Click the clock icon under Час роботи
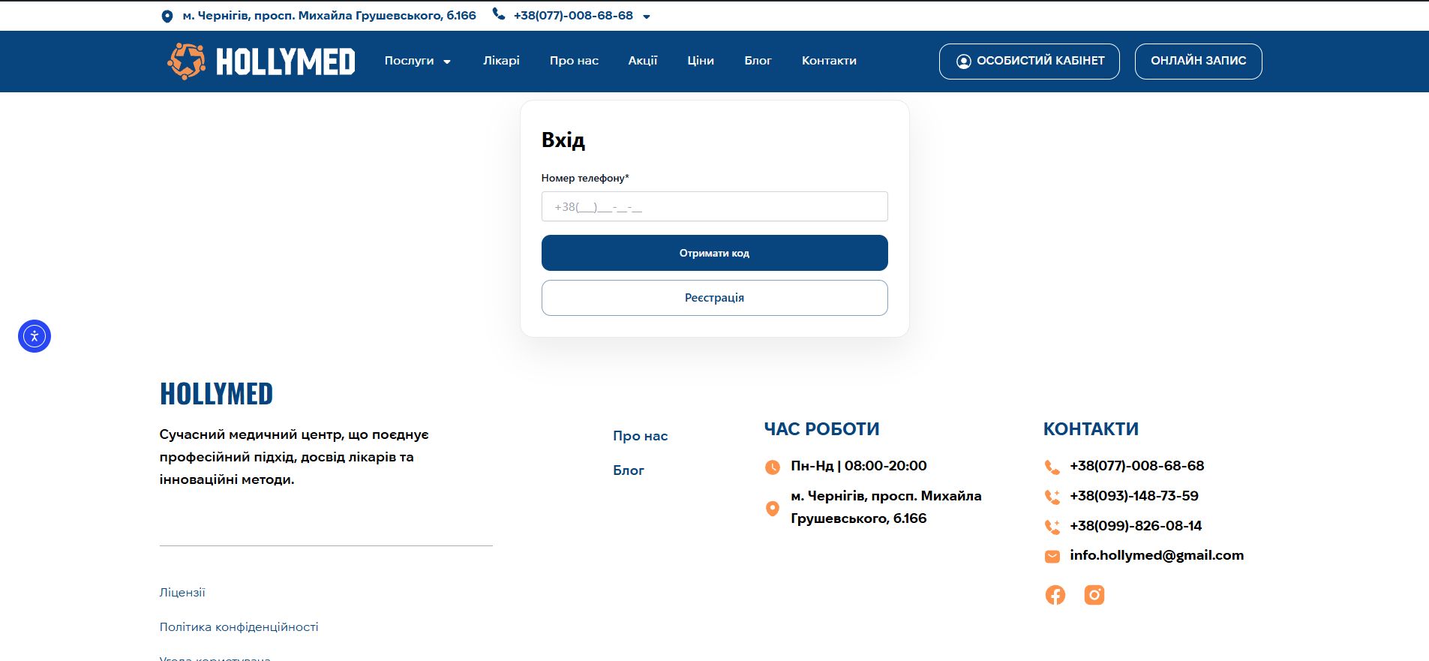This screenshot has height=661, width=1429. pyautogui.click(x=772, y=467)
